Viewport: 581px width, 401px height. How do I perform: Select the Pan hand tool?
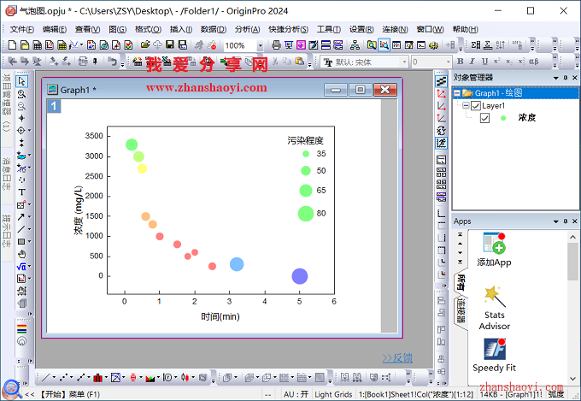pos(21,254)
